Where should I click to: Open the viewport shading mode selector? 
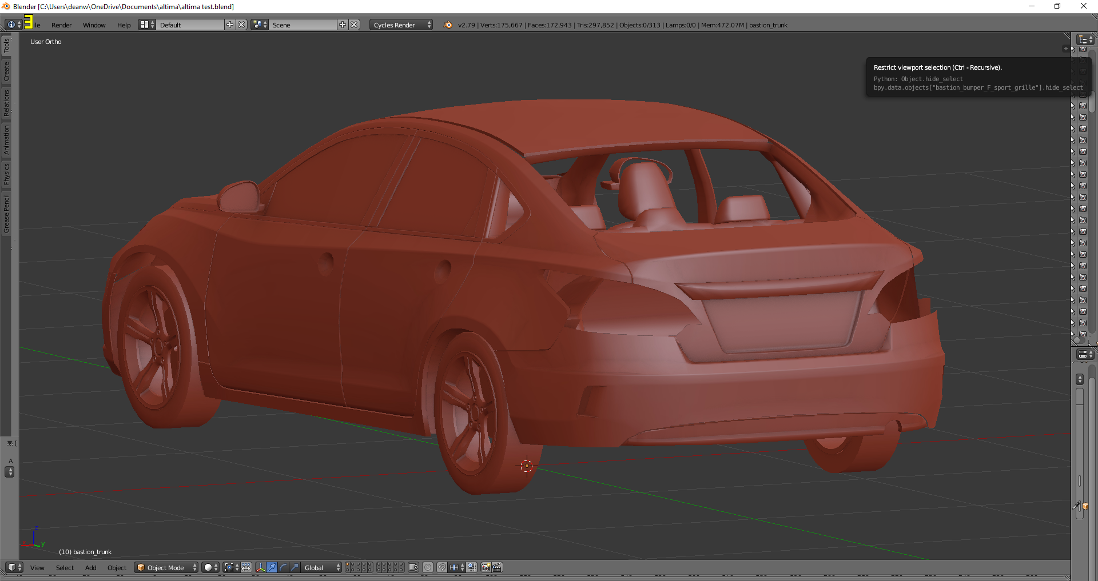pos(211,567)
